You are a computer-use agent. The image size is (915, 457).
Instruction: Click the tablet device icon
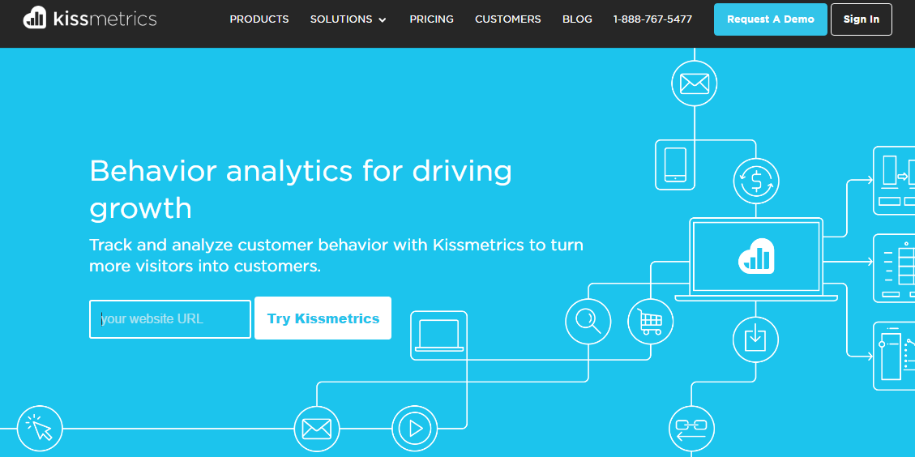675,164
